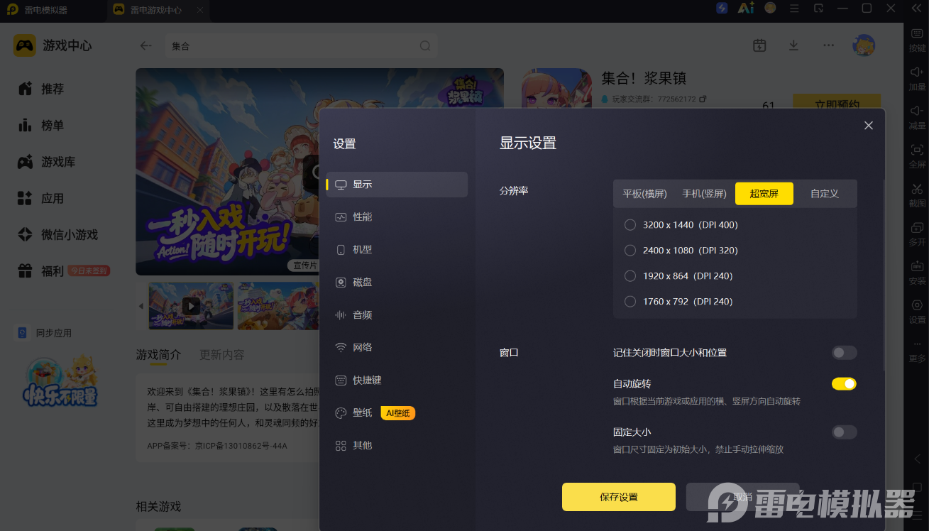Switch to 手机(竖屏) resolution tab

705,194
